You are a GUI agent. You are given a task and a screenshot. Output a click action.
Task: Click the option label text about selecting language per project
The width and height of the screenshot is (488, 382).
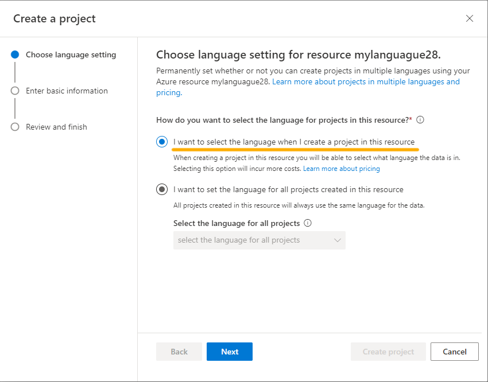(294, 142)
